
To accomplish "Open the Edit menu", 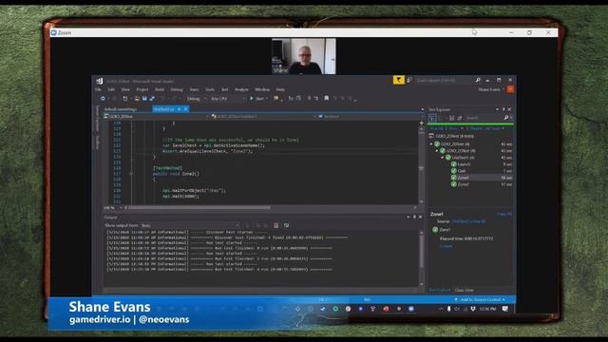I will pos(111,89).
